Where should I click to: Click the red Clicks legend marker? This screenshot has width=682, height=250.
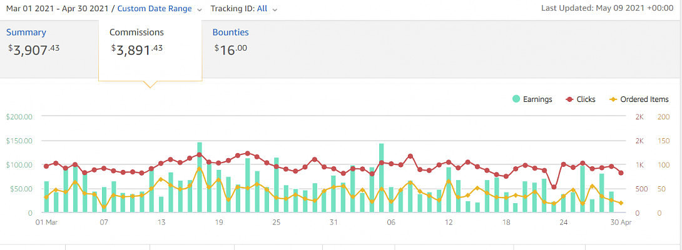pos(570,99)
